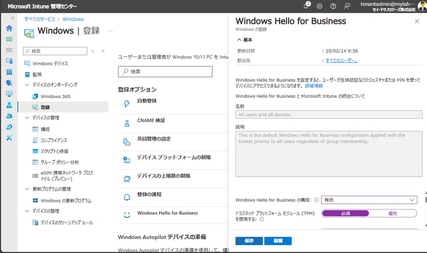Open the help question mark icon
The image size is (427, 253).
[333, 6]
